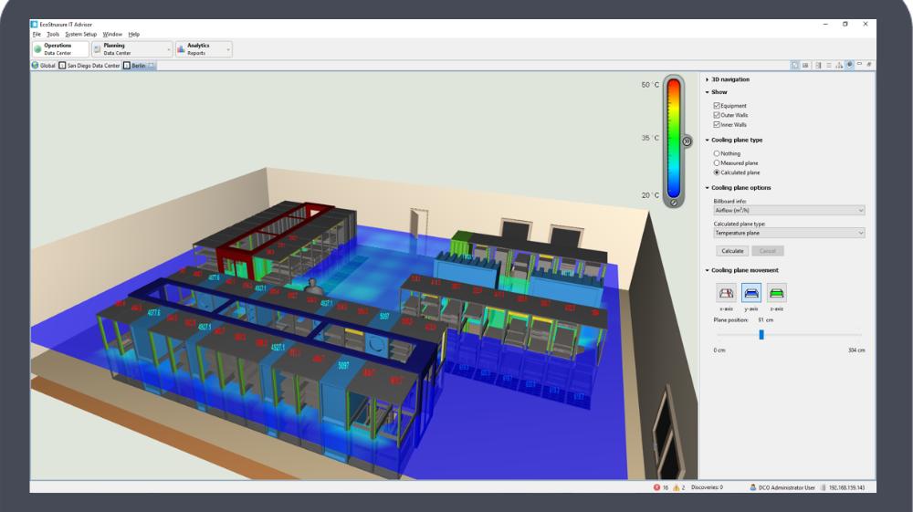This screenshot has width=913, height=512.
Task: Select the Nothing radio button
Action: 717,153
